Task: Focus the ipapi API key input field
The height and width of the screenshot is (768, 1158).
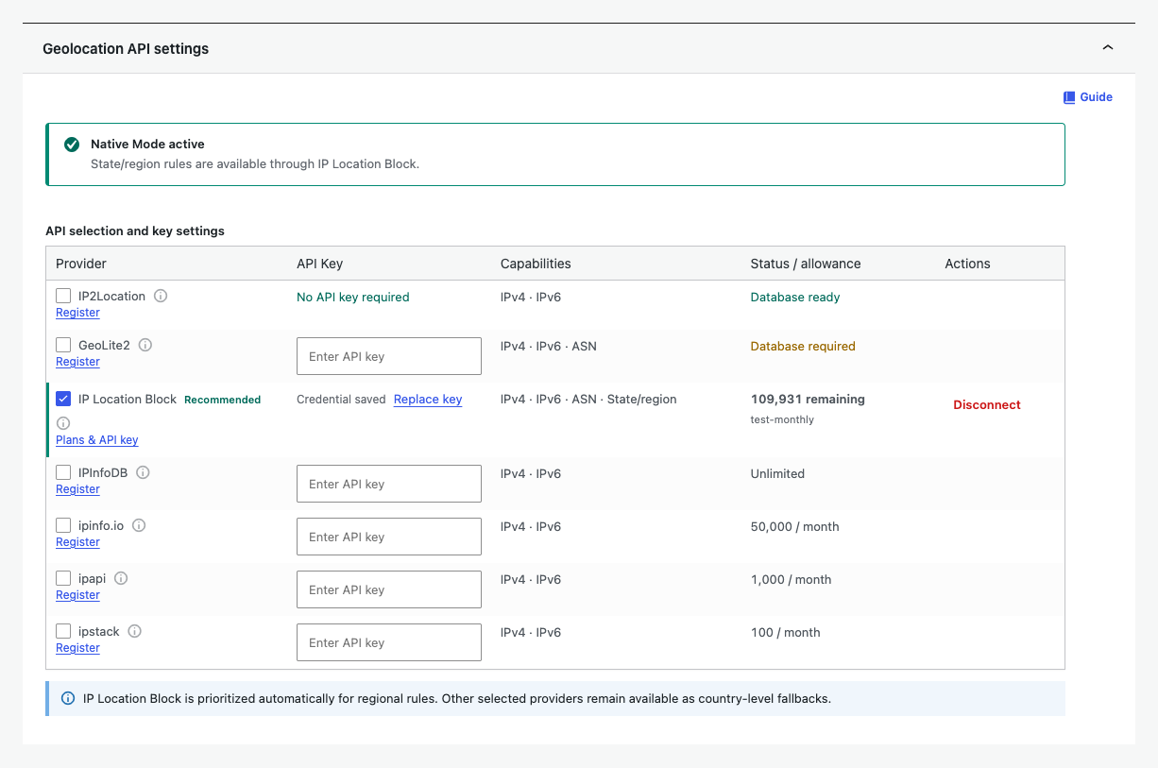Action: 389,589
